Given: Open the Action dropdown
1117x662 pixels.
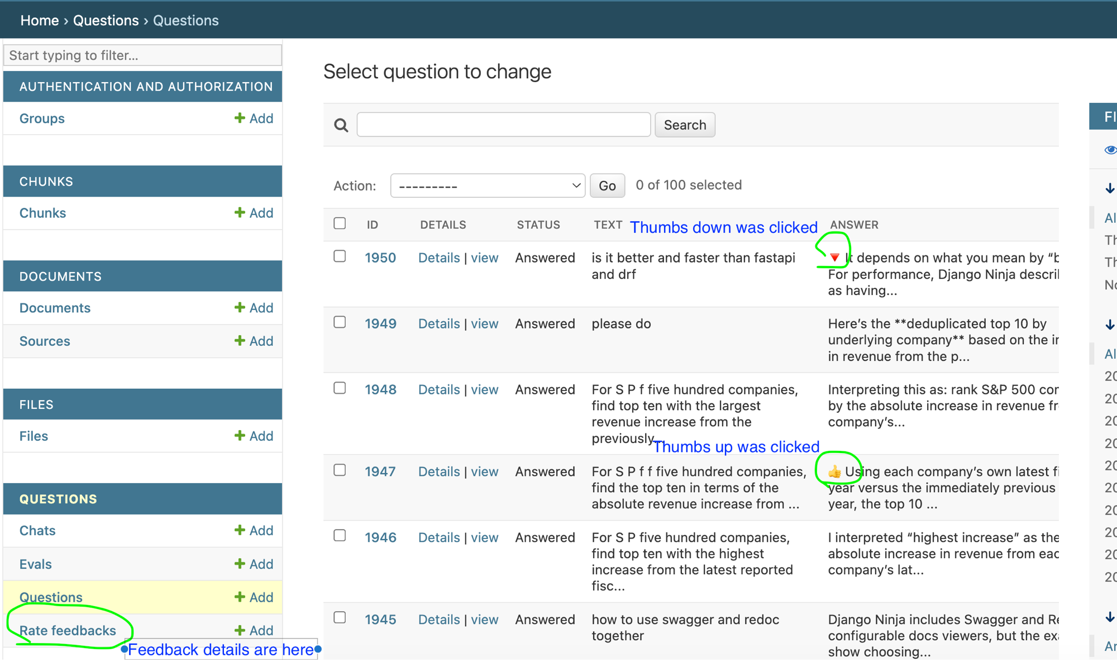Looking at the screenshot, I should coord(488,185).
